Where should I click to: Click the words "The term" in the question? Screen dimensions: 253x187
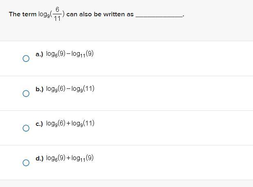tap(22, 14)
